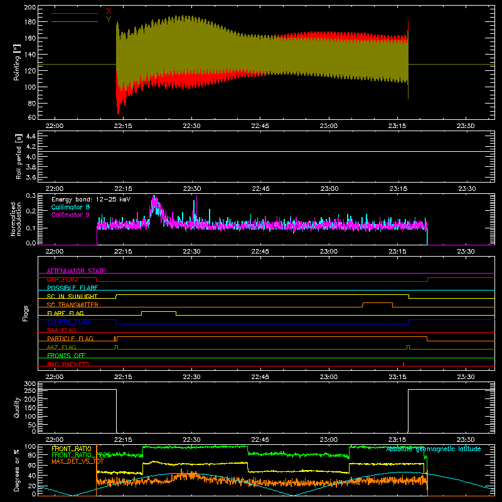Viewport: 502px width, 502px height.
Task: Click '22:15' under the Pointing plot
Action: [x=123, y=126]
